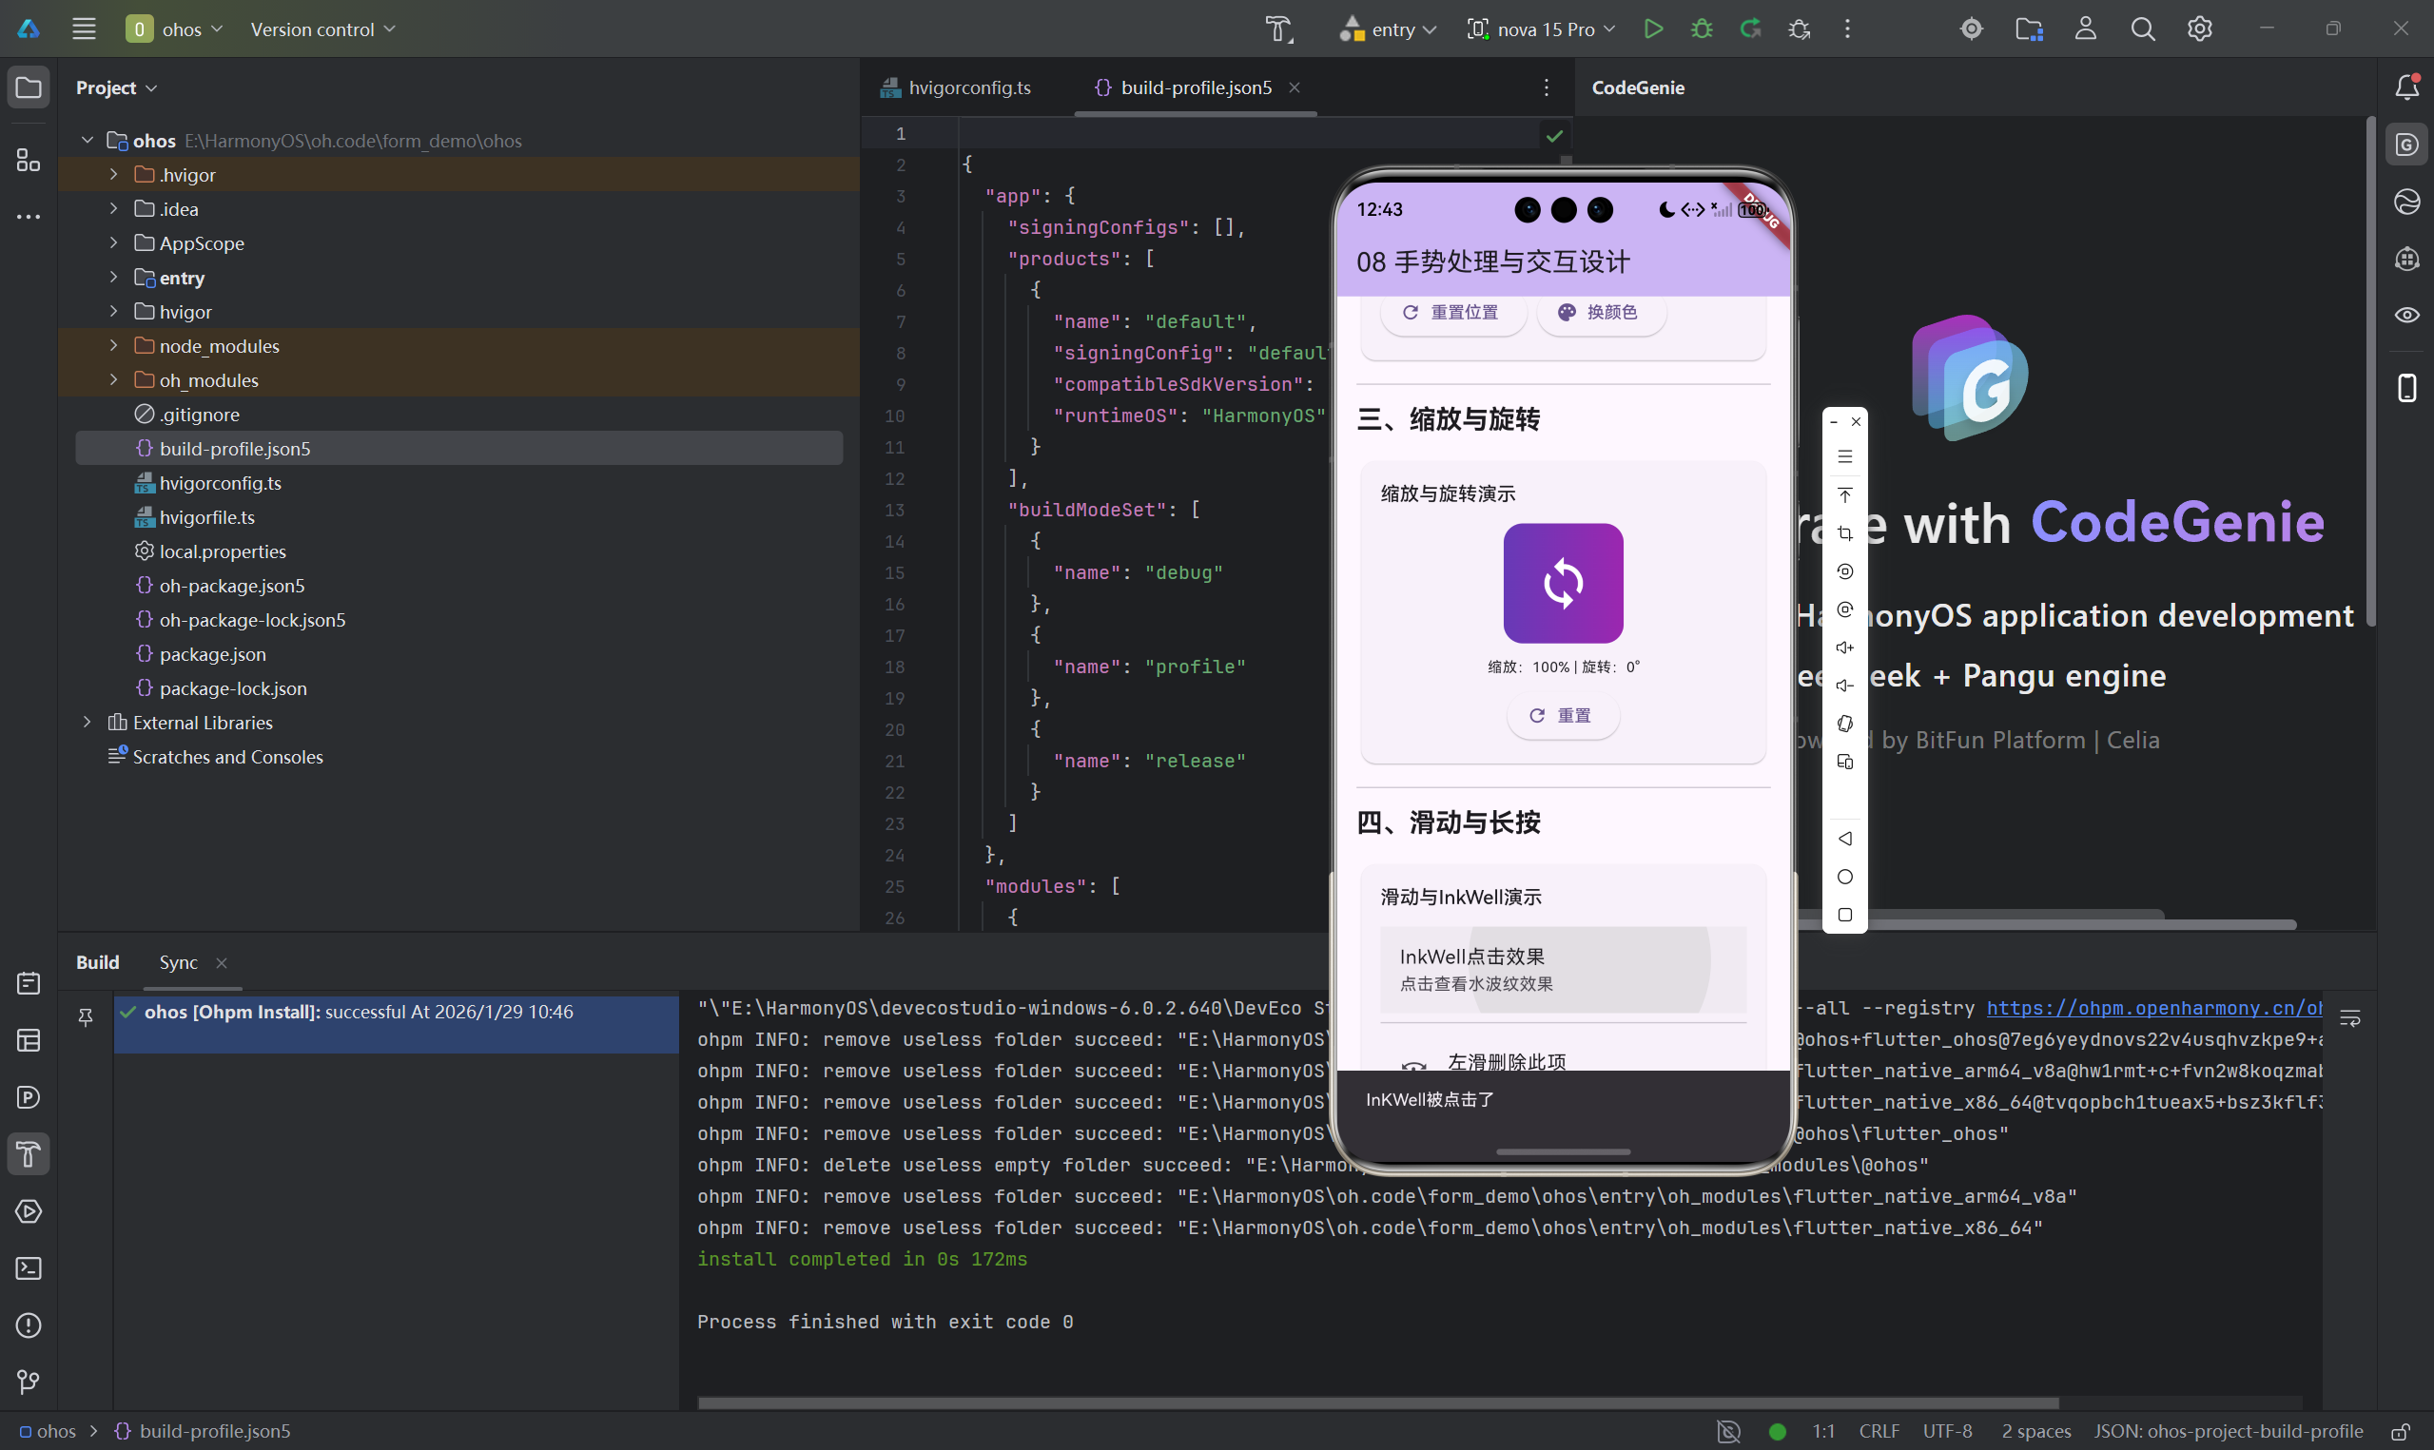Open the Version control dropdown
Image resolution: width=2434 pixels, height=1450 pixels.
pyautogui.click(x=322, y=29)
